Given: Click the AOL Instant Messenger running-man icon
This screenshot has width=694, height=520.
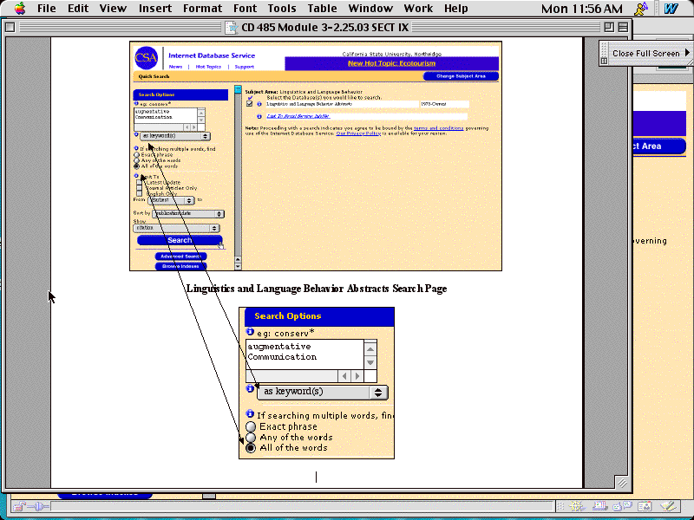Looking at the screenshot, I should [x=641, y=9].
